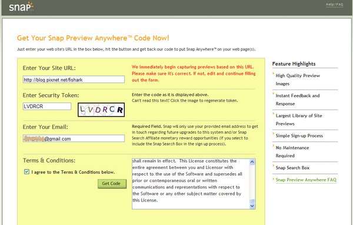The height and width of the screenshot is (225, 353).
Task: Click the 'Enter Security Token:' label
Action: (x=51, y=95)
